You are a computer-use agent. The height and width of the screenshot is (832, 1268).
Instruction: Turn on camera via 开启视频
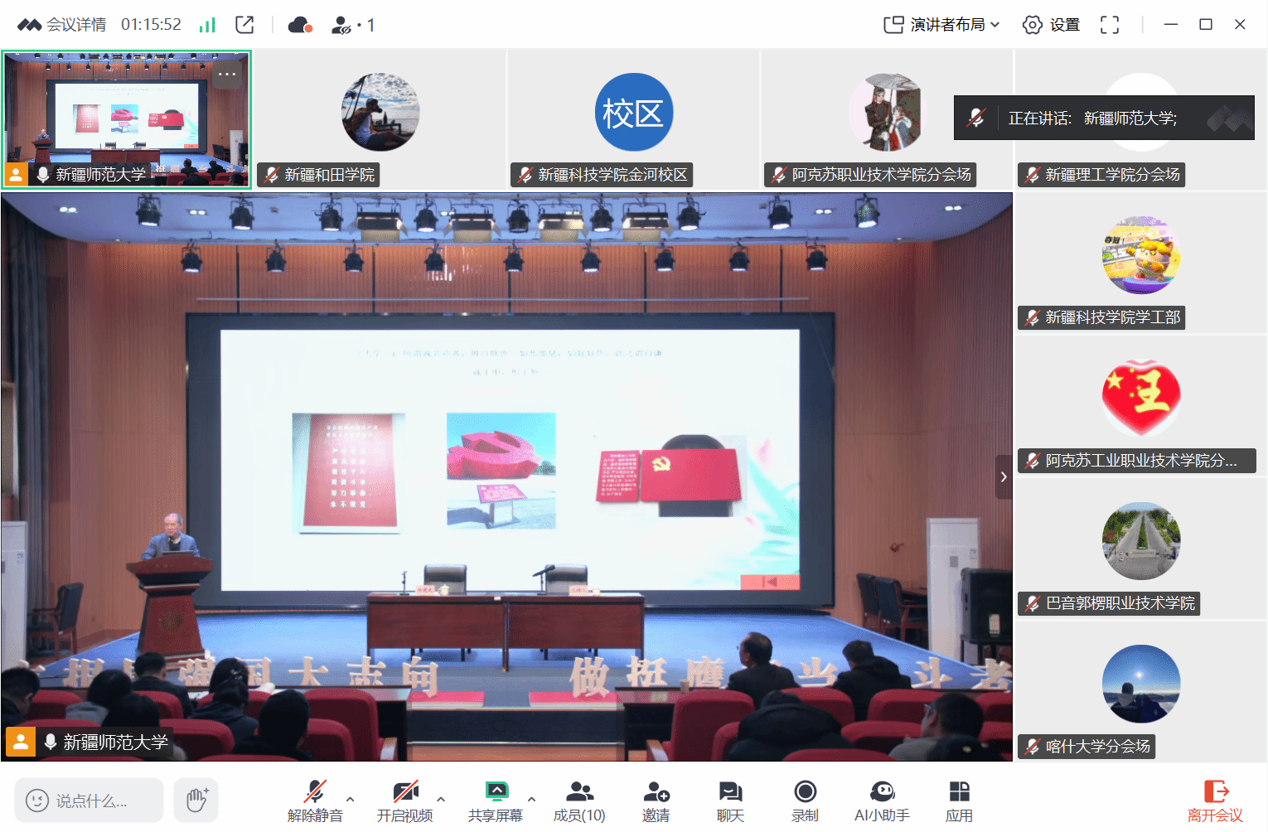405,801
